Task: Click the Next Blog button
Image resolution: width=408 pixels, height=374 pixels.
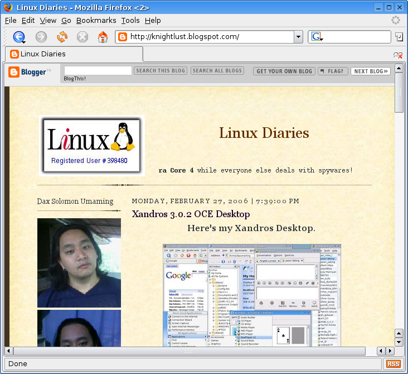Action: pos(371,71)
